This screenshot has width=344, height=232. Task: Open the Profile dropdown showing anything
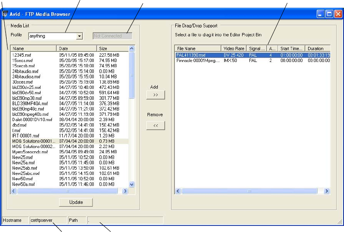click(x=55, y=36)
